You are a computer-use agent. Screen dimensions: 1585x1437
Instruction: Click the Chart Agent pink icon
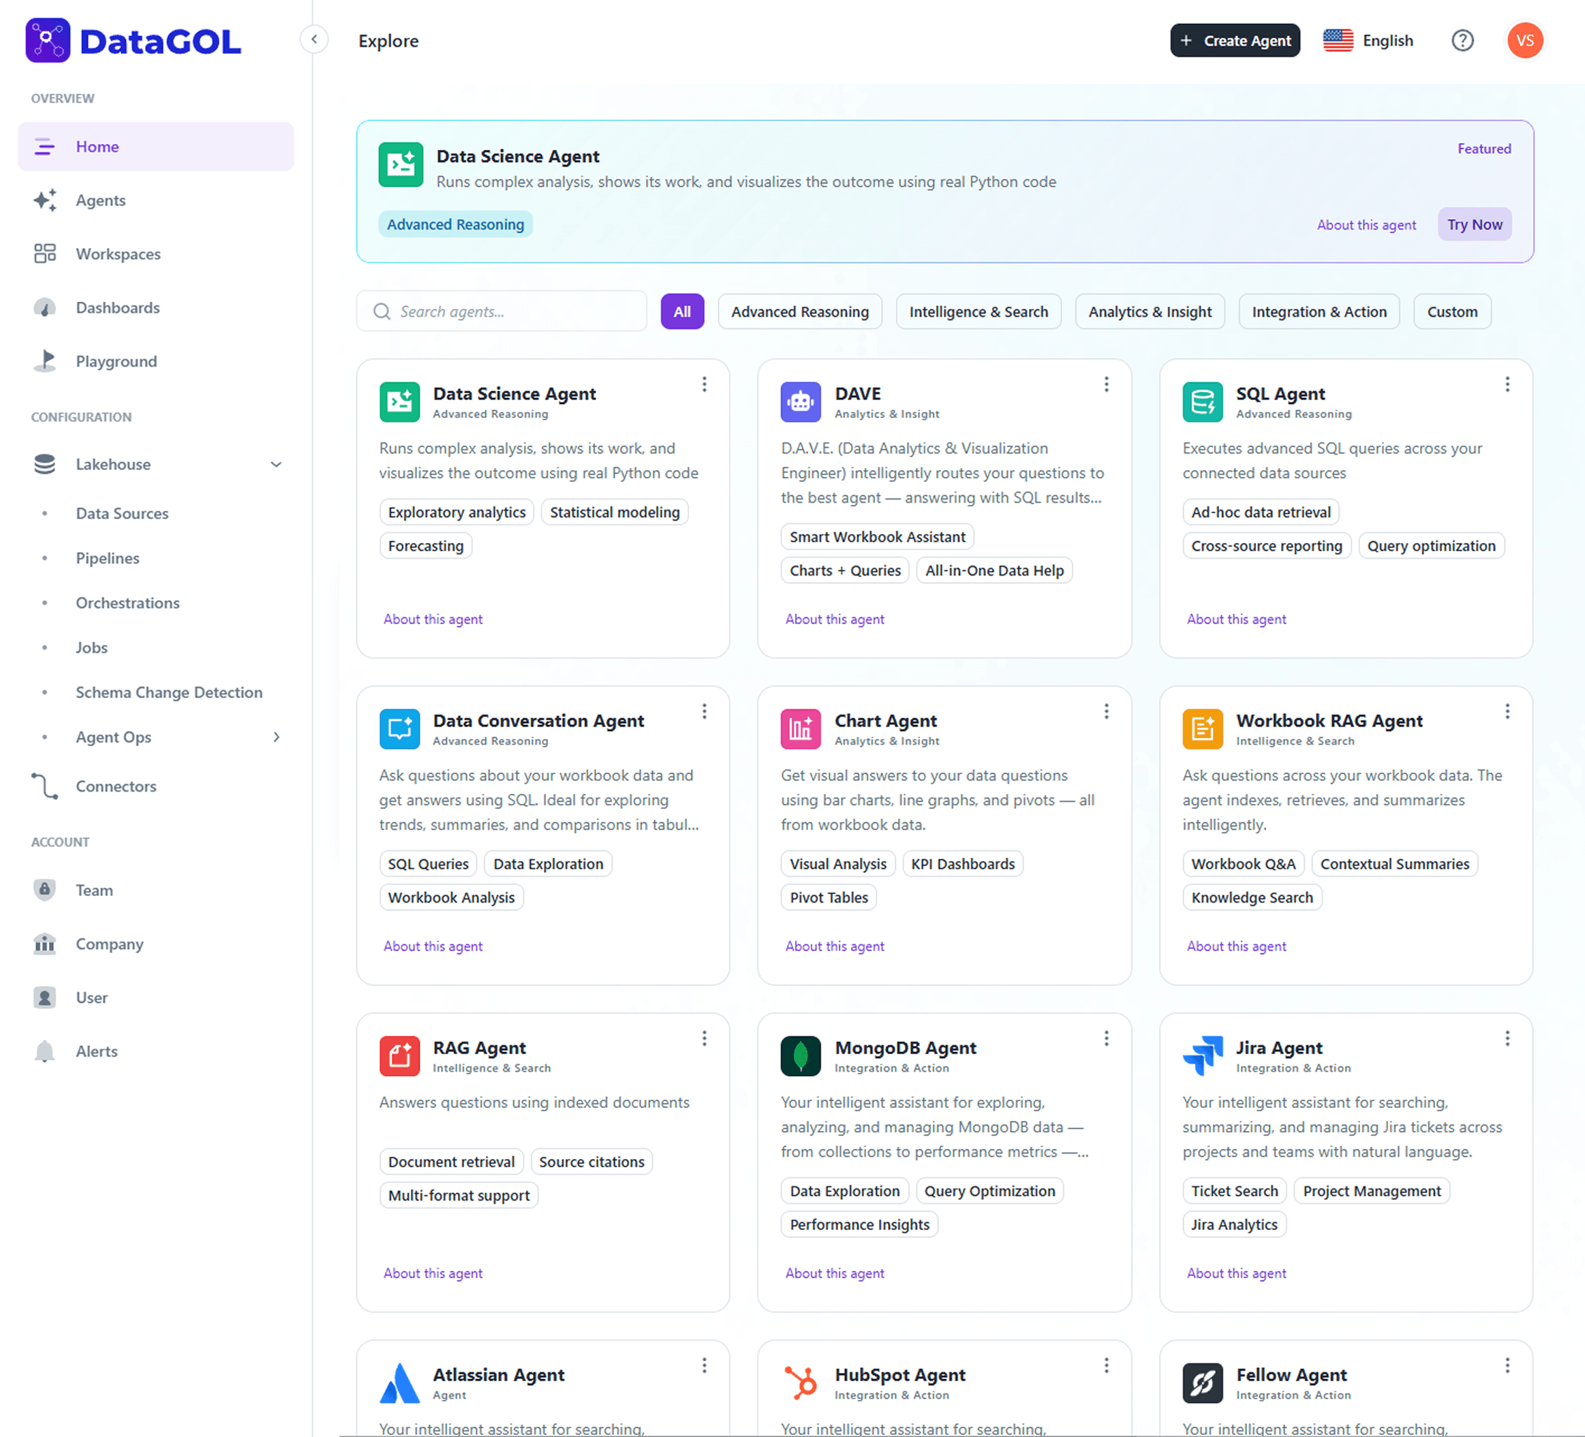[799, 728]
